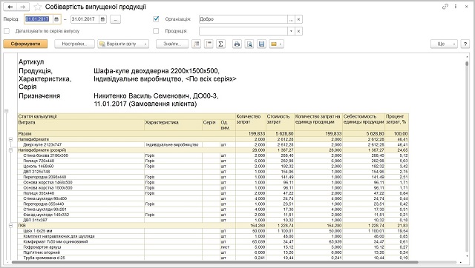Viewport: 475px width, 268px height.
Task: Click the Sigma sum icon
Action: [x=220, y=44]
